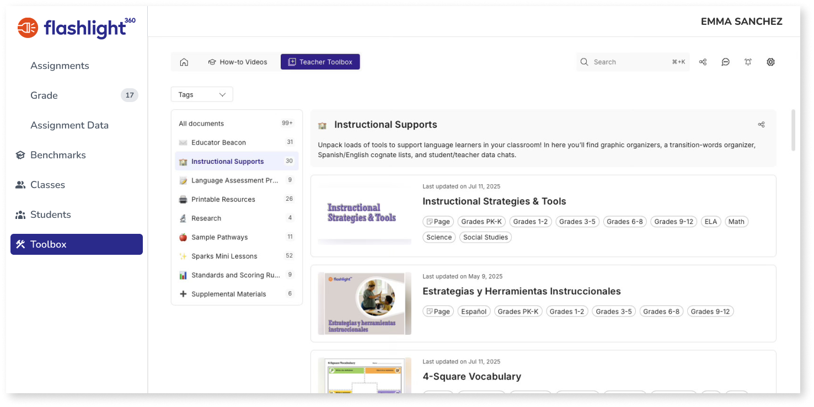Open the settings gear icon

pos(771,62)
